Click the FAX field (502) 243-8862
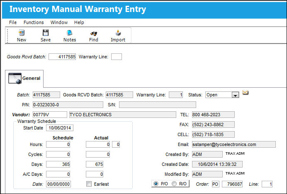 pos(213,125)
